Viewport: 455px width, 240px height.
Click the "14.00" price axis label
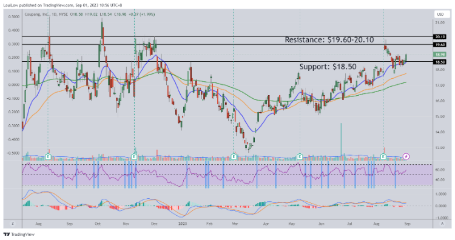[x=440, y=132]
